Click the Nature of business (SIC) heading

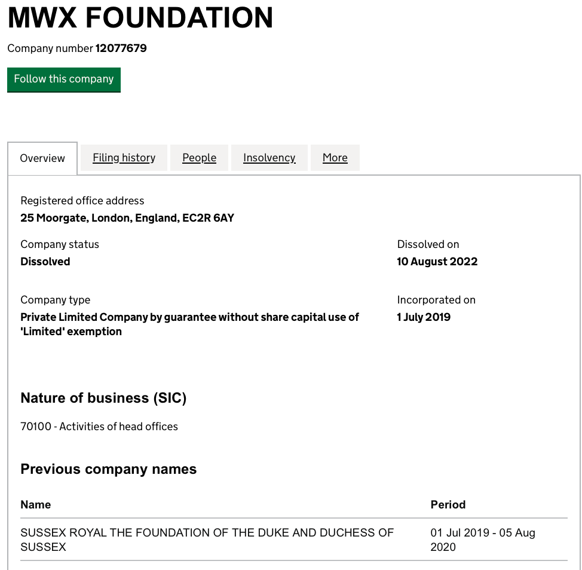103,398
